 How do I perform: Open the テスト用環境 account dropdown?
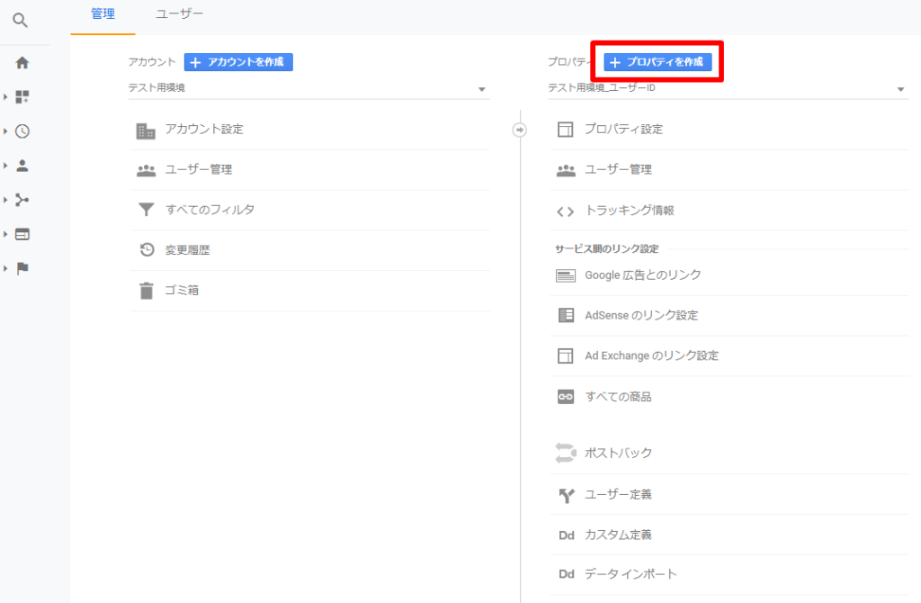pyautogui.click(x=309, y=88)
